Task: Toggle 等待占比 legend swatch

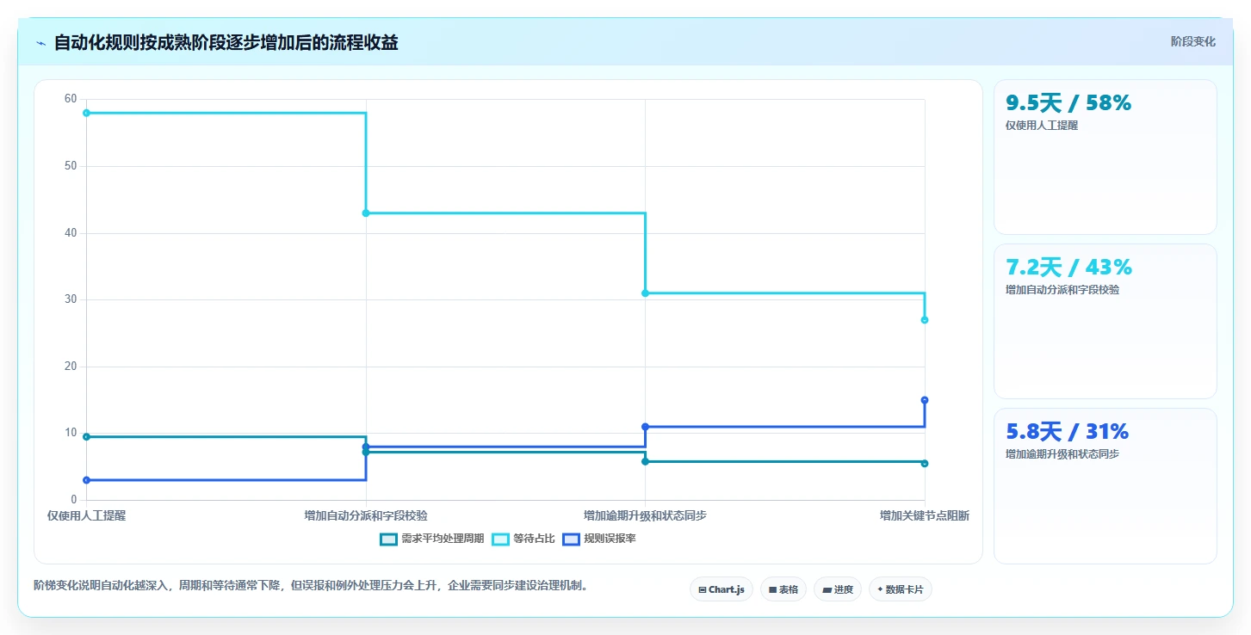Action: pos(500,539)
